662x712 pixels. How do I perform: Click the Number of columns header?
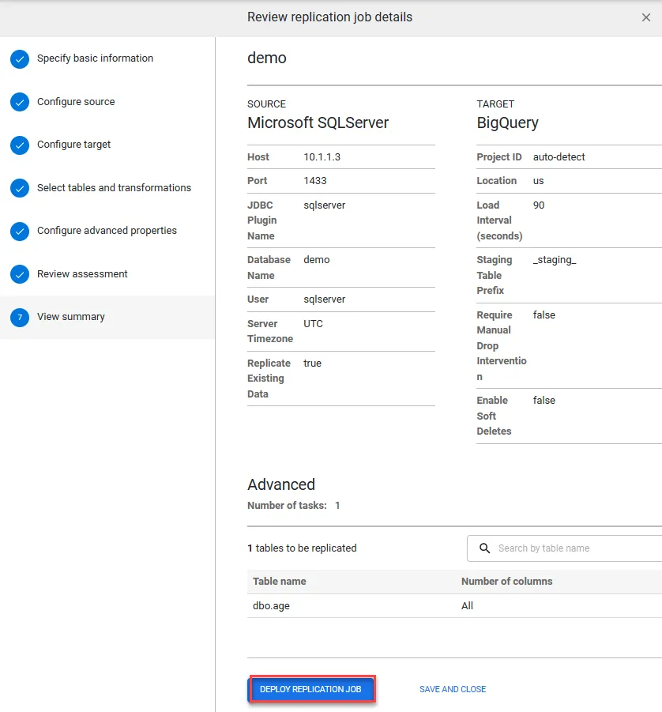pos(506,582)
